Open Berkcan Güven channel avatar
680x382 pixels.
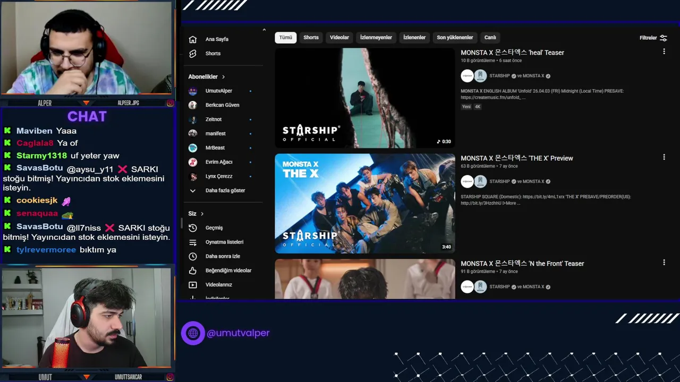(x=193, y=105)
